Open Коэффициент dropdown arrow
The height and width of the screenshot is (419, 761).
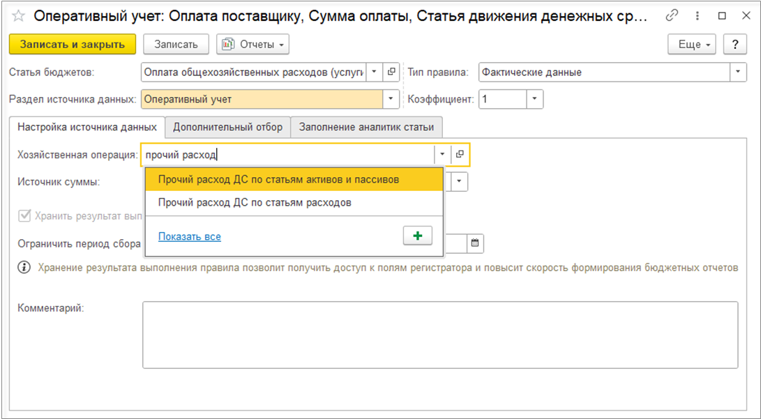[x=535, y=99]
